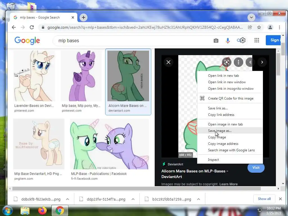The image size is (288, 216).
Task: Select 'Save link as...'
Action: pyautogui.click(x=230, y=108)
